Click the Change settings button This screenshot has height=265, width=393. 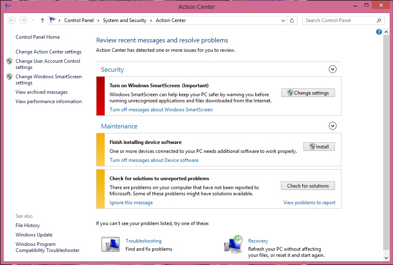308,93
